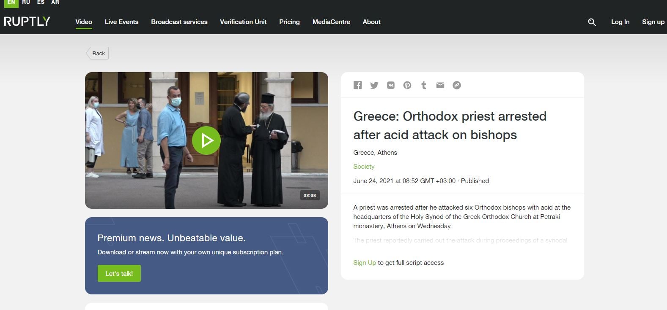Screen dimensions: 667x310
Task: Click the Ruptly logo
Action: 27,22
